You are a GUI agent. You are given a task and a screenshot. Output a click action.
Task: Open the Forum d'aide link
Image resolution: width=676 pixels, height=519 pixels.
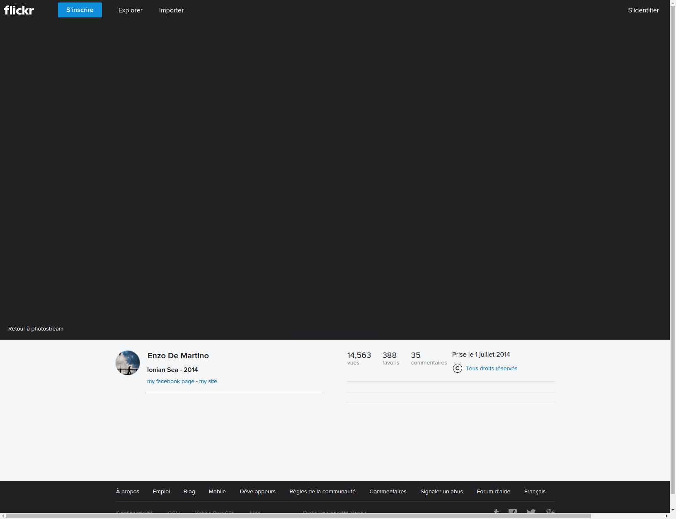493,492
